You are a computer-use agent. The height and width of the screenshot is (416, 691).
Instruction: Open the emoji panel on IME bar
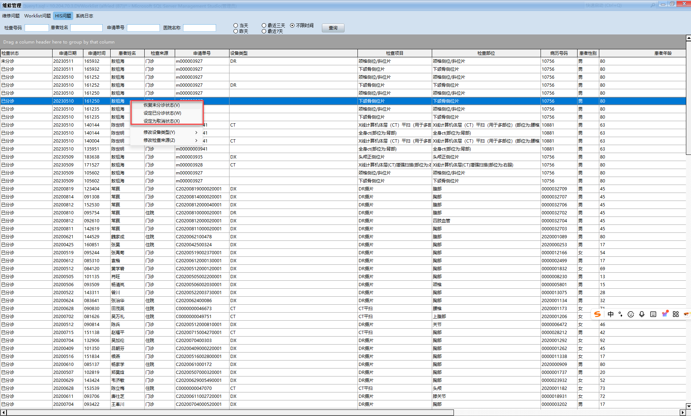coord(631,314)
